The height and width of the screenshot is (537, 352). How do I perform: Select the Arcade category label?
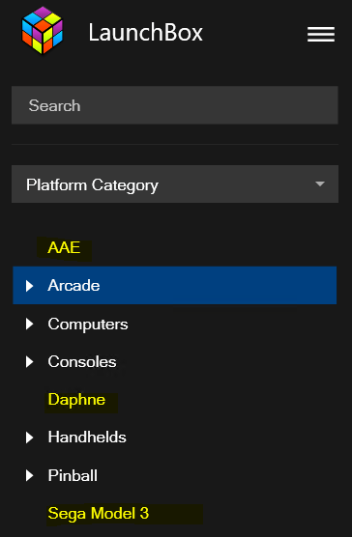pyautogui.click(x=73, y=285)
